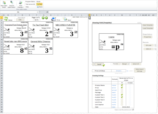Image resolution: width=158 pixels, height=114 pixels.
Task: Click the Go To button
Action: (x=37, y=20)
